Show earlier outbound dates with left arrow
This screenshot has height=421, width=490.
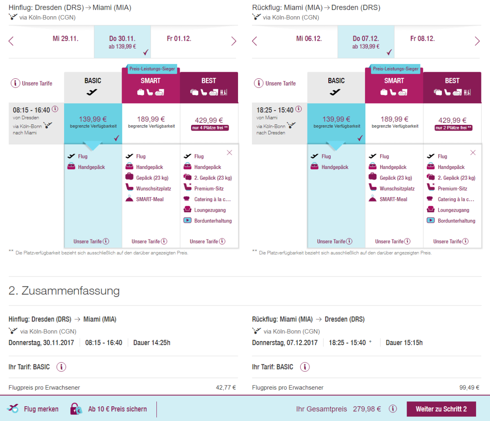click(11, 41)
